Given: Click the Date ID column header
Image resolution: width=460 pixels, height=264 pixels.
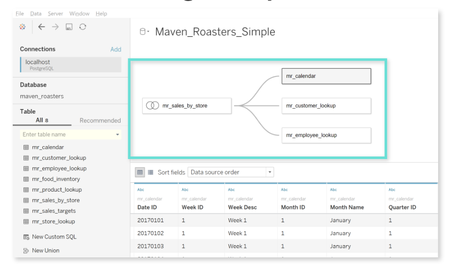Looking at the screenshot, I should point(147,207).
